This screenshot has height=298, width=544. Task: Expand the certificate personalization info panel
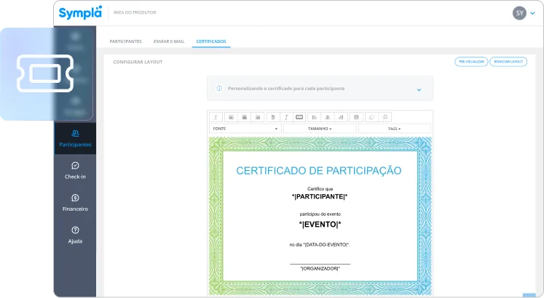coord(419,89)
